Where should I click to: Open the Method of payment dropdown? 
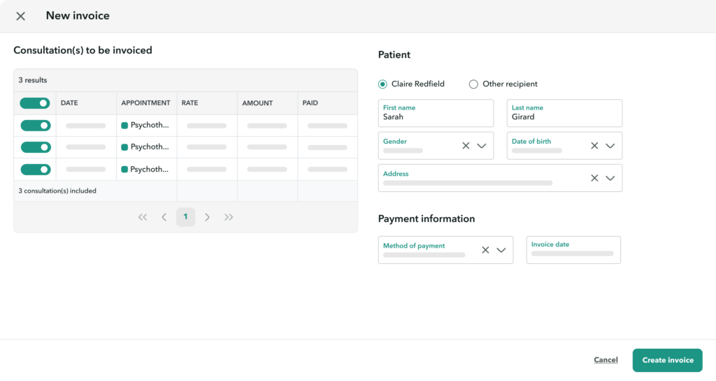[501, 250]
